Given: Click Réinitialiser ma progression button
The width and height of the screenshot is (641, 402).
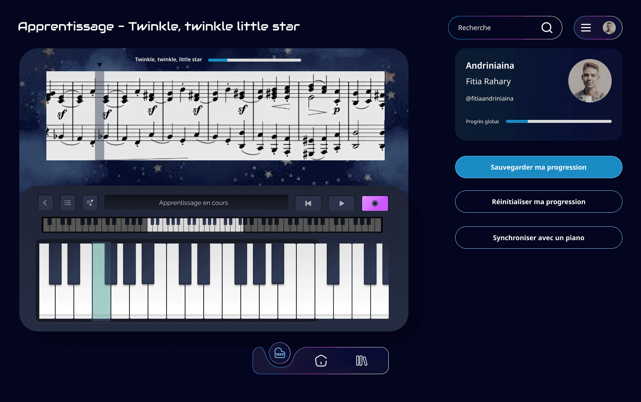Looking at the screenshot, I should pyautogui.click(x=539, y=202).
